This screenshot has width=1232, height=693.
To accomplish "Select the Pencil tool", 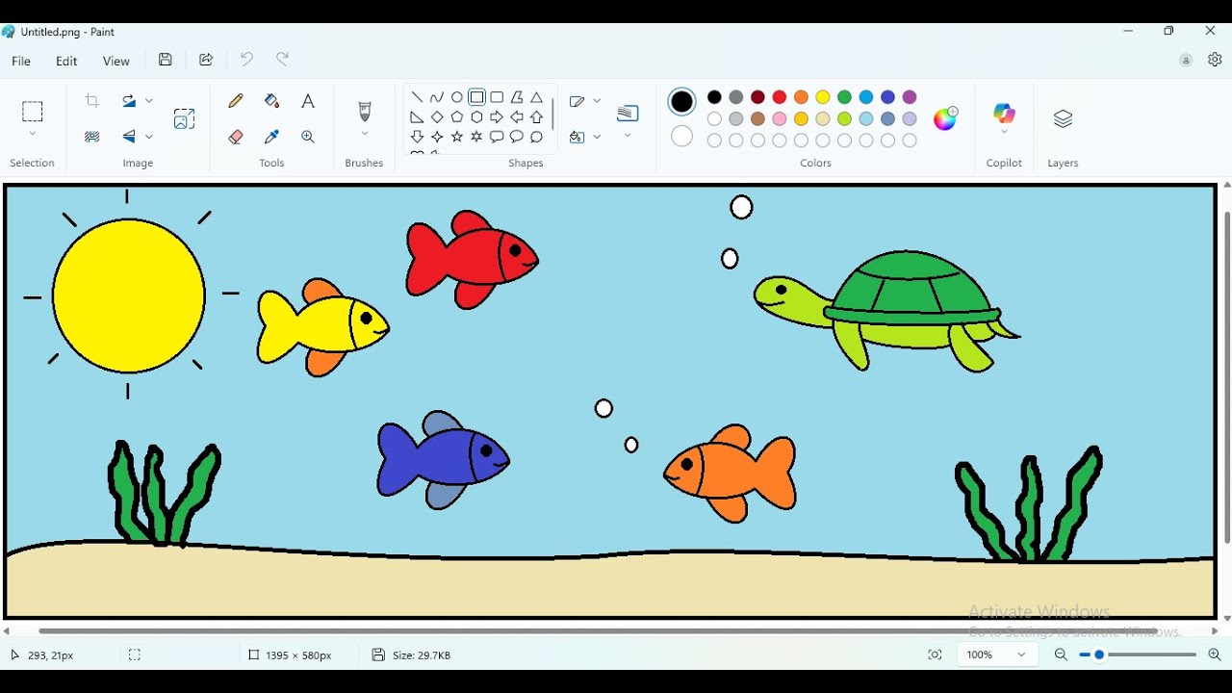I will 236,101.
